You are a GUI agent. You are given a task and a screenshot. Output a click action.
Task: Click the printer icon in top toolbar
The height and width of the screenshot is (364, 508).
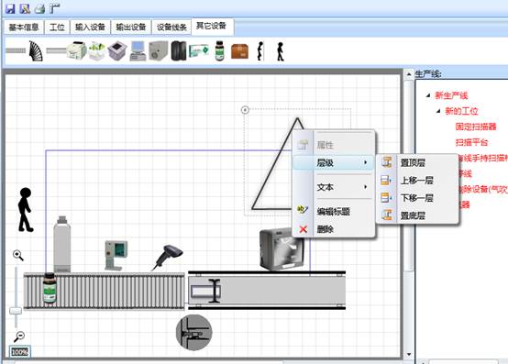tap(39, 9)
